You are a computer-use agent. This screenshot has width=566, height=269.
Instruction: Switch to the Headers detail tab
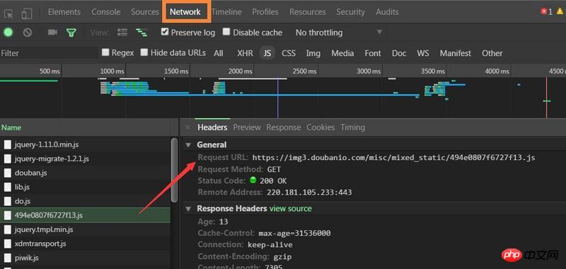(x=212, y=127)
